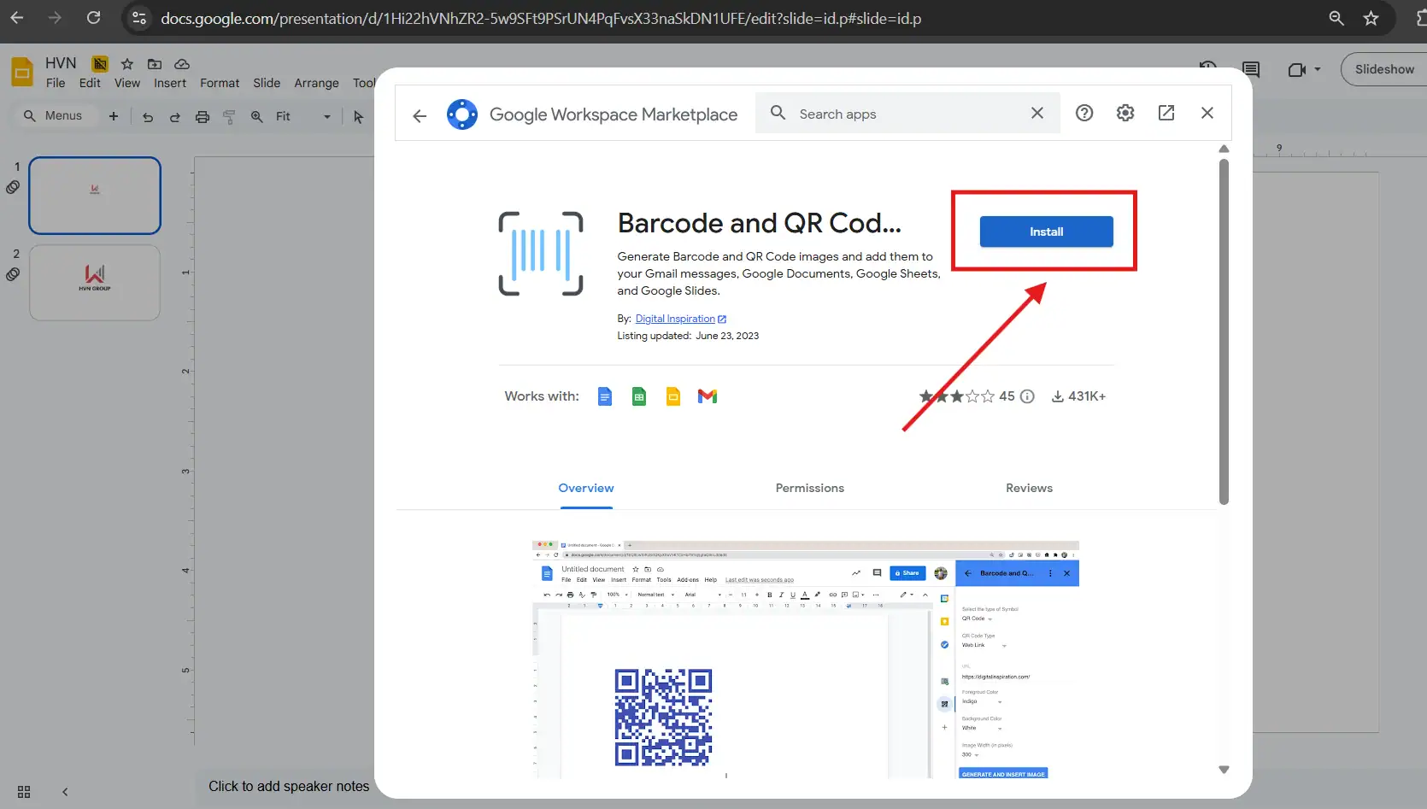
Task: Open Marketplace help
Action: (x=1084, y=113)
